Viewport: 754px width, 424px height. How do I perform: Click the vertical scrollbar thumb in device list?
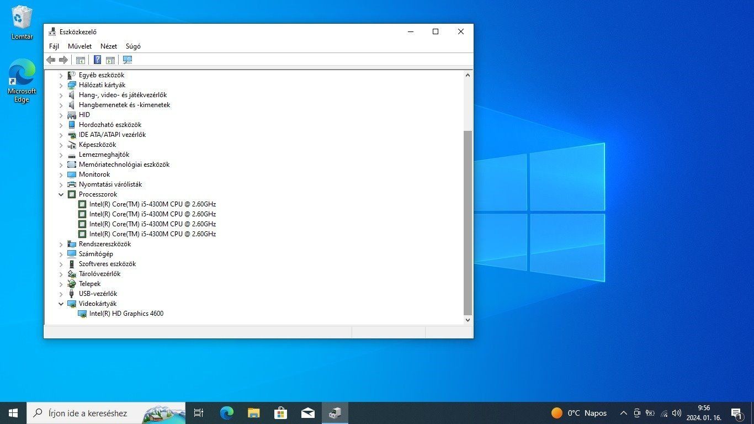pos(468,223)
